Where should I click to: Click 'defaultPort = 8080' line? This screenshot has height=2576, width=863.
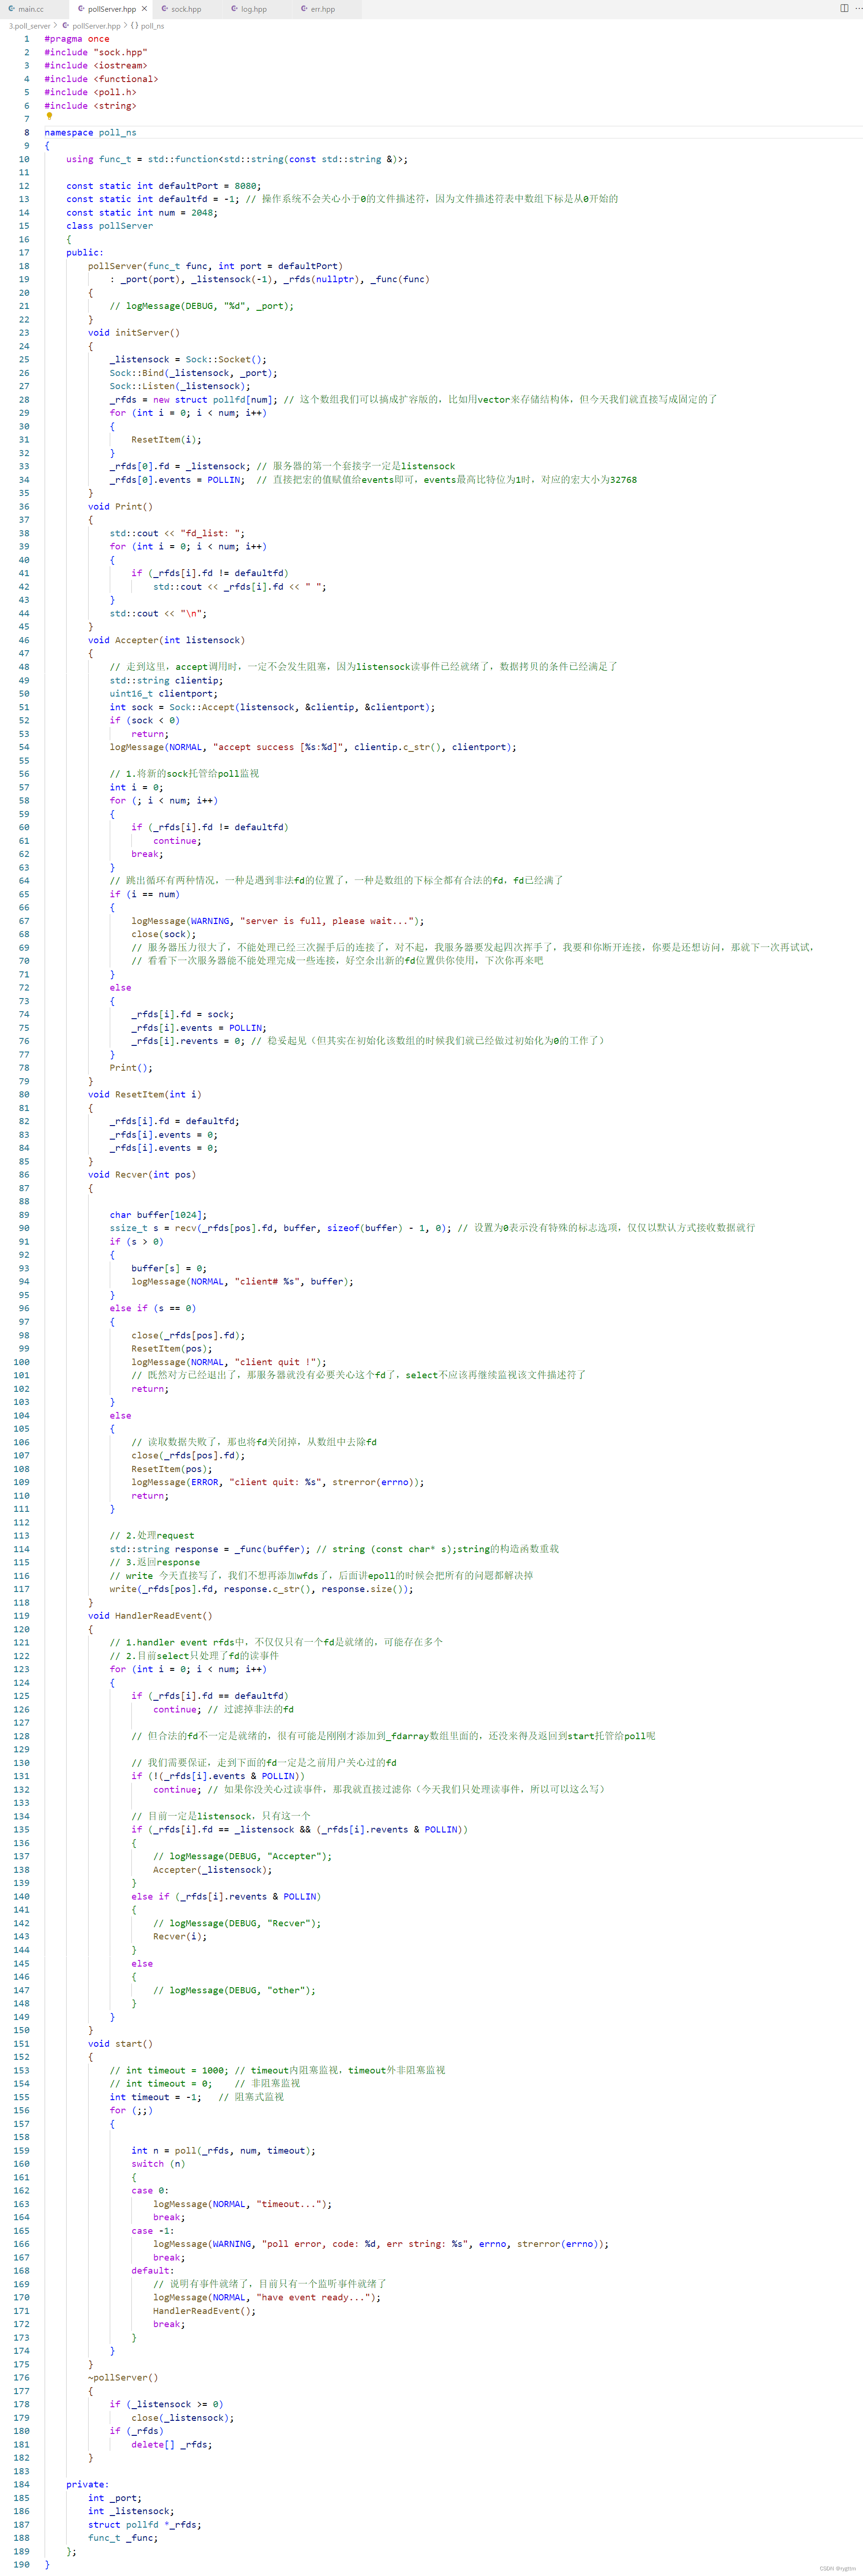(x=163, y=186)
